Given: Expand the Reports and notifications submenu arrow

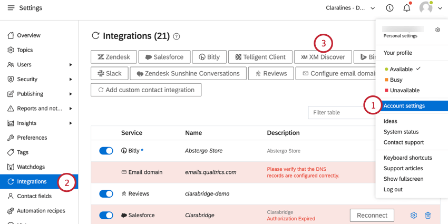Looking at the screenshot, I should coord(71,109).
